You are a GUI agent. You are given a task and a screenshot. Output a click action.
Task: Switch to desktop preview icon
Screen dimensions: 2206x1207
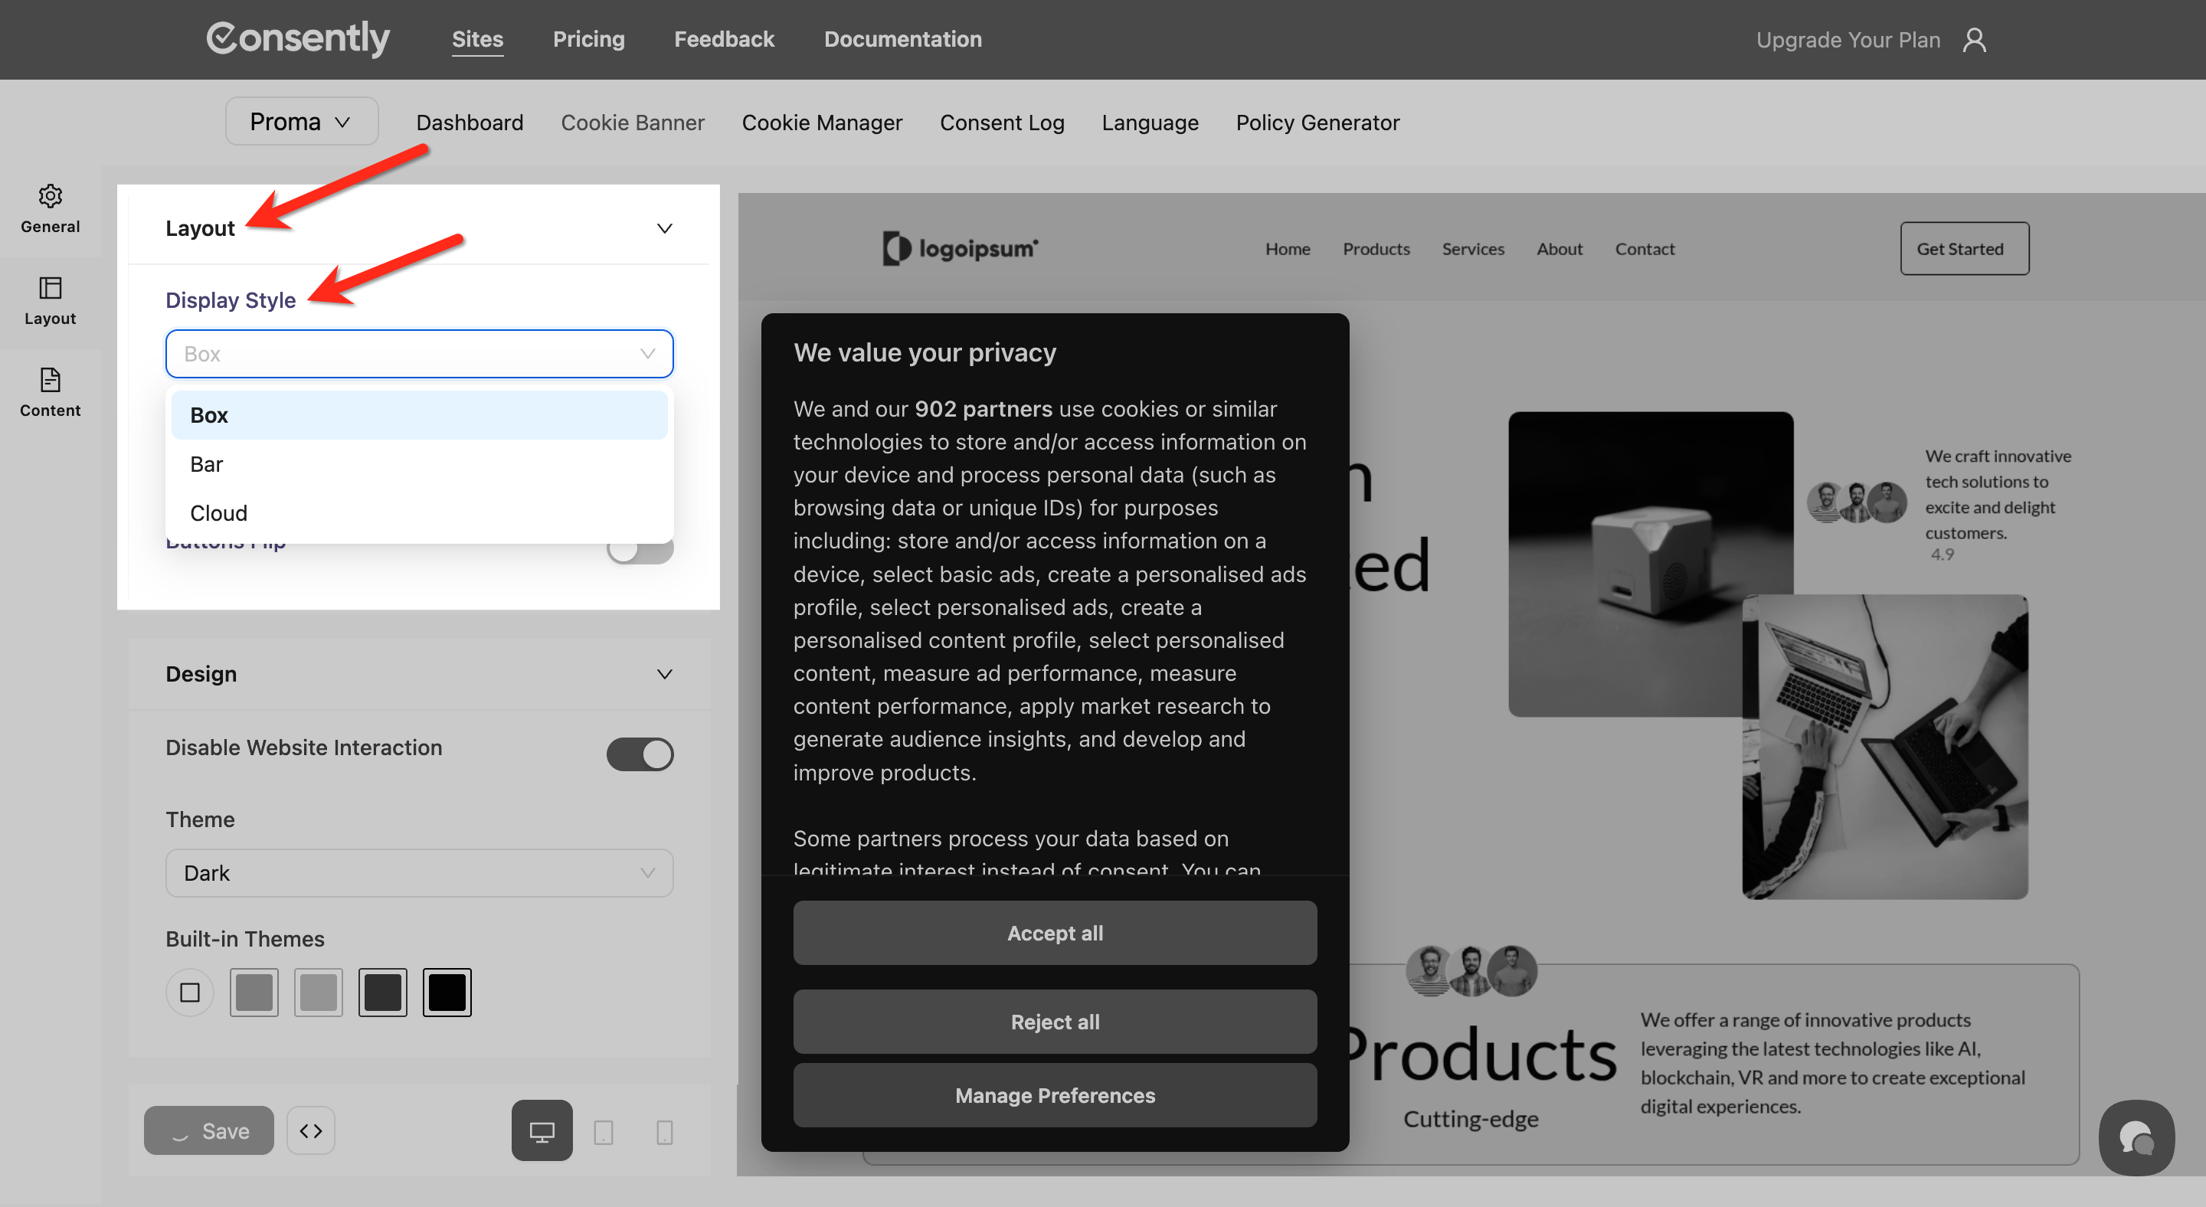pyautogui.click(x=542, y=1131)
